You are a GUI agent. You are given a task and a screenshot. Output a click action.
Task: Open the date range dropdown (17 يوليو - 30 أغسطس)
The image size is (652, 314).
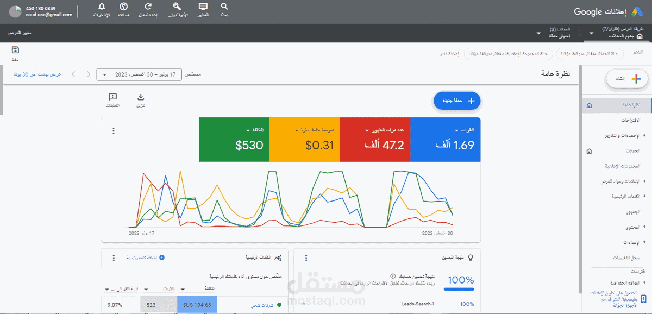(x=139, y=74)
